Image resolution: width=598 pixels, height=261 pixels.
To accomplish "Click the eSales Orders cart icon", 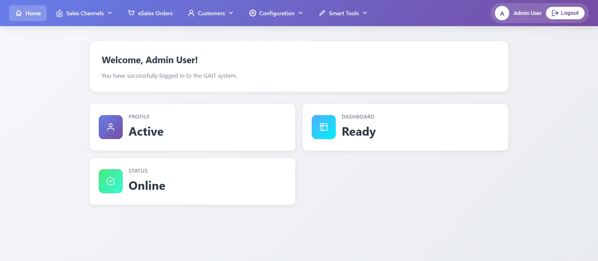I will 131,13.
